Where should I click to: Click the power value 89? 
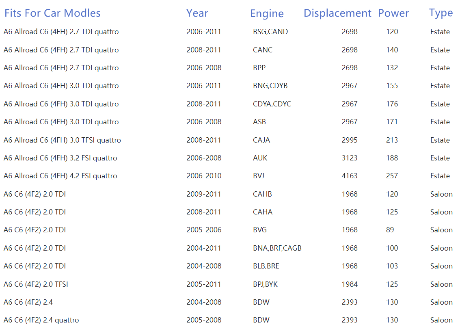coord(390,230)
